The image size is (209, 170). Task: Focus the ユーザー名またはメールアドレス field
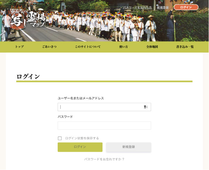(104, 107)
